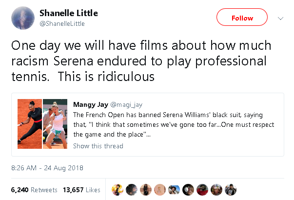Viewport: 294px width, 200px height.
Task: Open second tennis player photo in quoted tweet
Action: [55, 121]
